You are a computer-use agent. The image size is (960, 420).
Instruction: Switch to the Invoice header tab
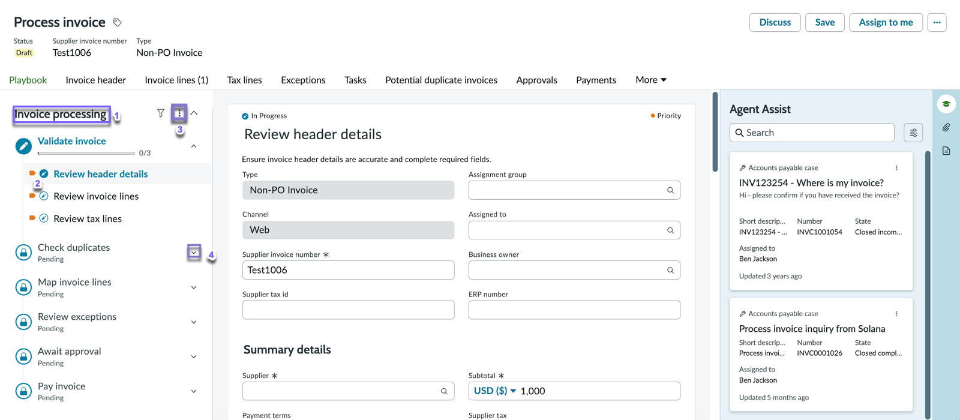pos(96,80)
